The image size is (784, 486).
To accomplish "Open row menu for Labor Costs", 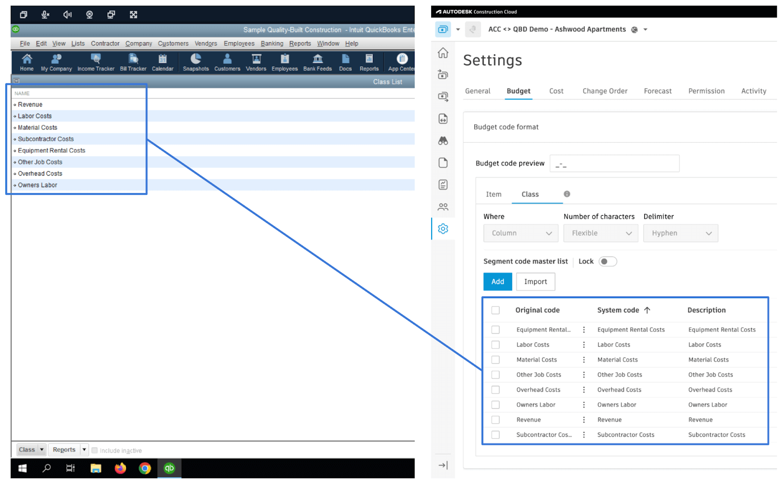I will click(584, 345).
